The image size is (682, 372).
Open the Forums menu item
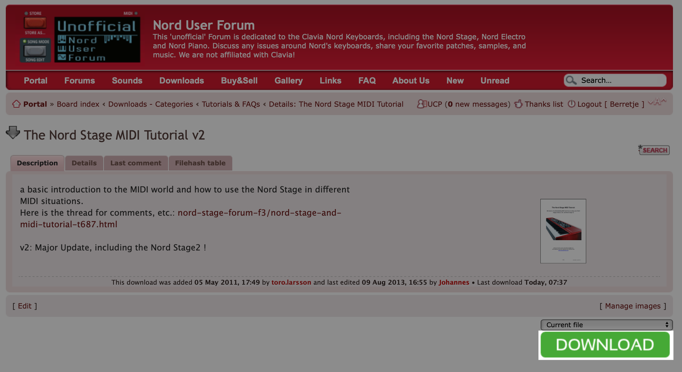pyautogui.click(x=80, y=81)
